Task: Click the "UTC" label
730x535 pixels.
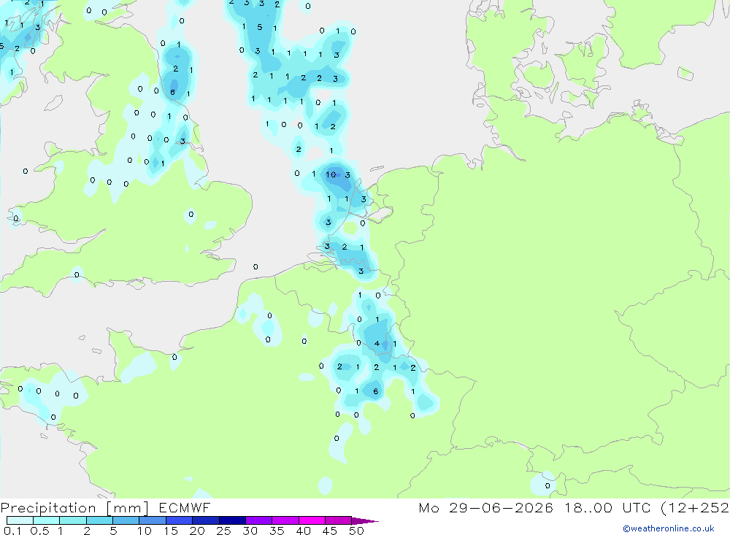Action: pyautogui.click(x=637, y=507)
